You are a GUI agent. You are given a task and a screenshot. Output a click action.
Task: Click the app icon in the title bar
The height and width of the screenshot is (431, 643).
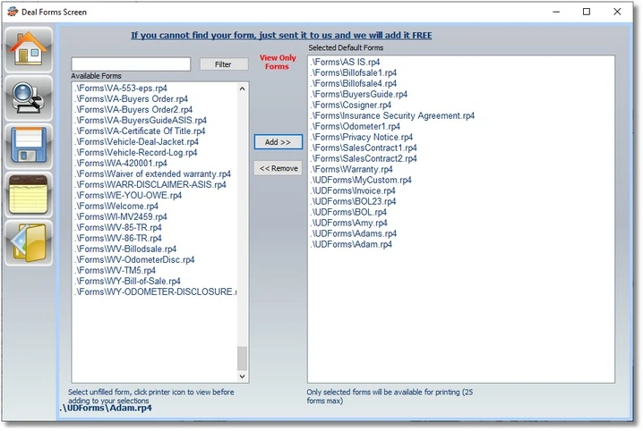tap(13, 12)
